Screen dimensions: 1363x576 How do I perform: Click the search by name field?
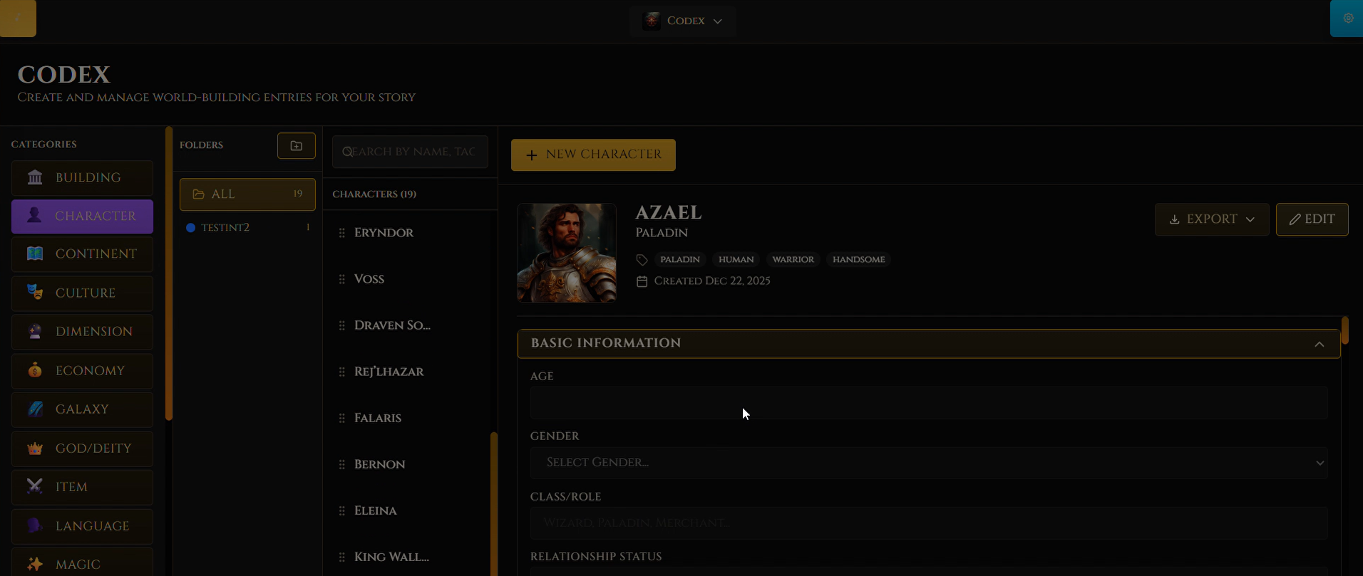(x=413, y=152)
